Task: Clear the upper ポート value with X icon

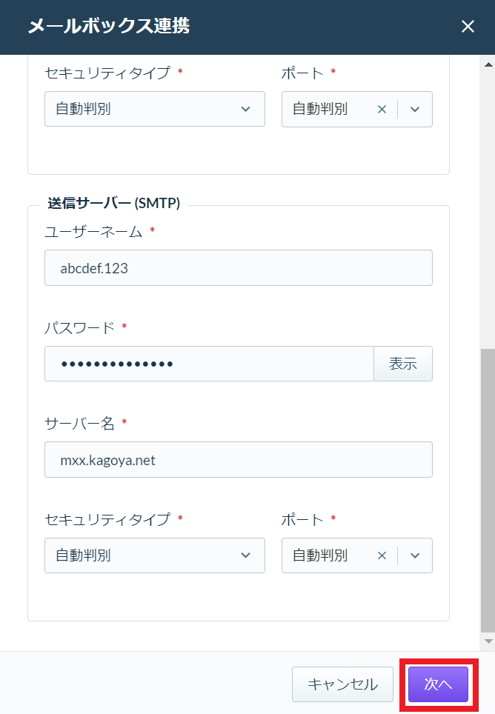Action: coord(382,110)
